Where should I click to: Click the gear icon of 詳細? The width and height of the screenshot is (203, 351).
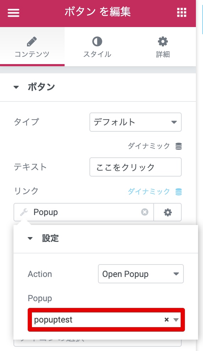163,42
